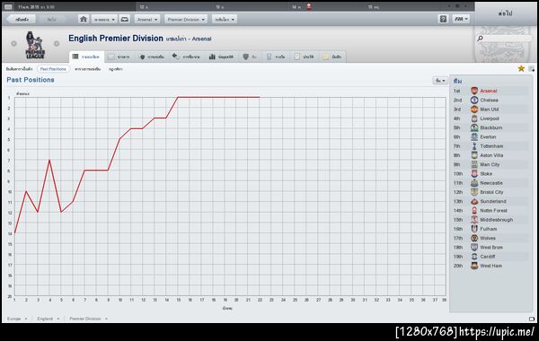Switch to the tab with the trophy icon
This screenshot has height=341, width=539.
(276, 57)
